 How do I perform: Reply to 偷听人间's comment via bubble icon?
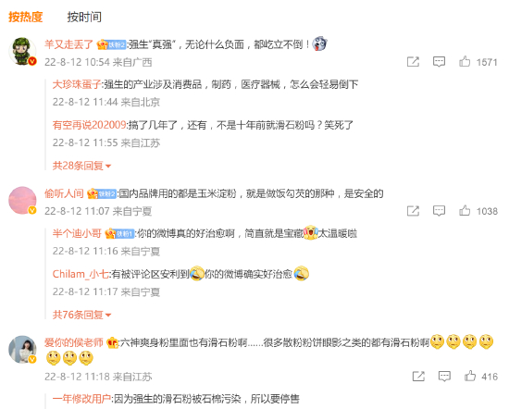click(439, 211)
